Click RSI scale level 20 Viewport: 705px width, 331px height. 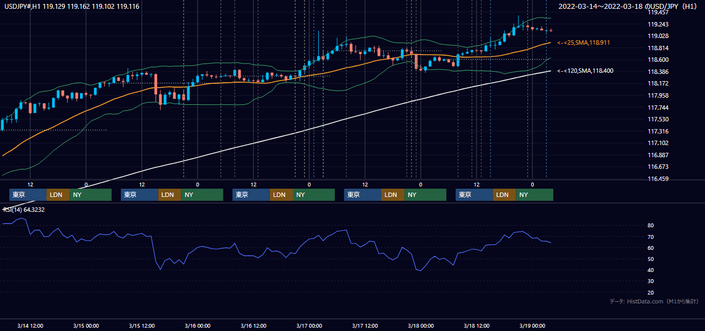click(650, 292)
